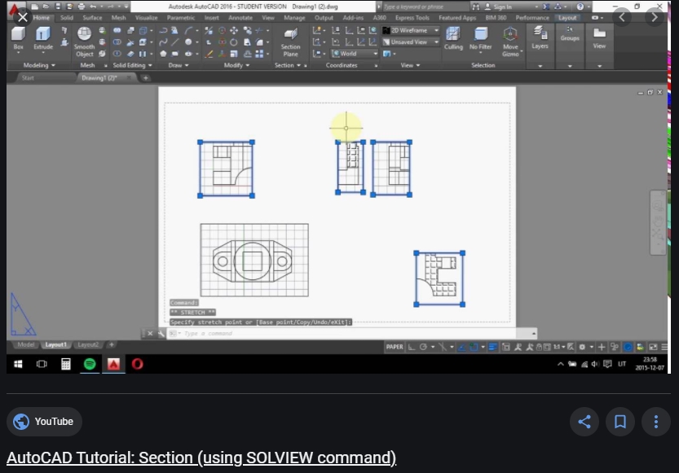
Task: Click the No Filter selection icon
Action: point(480,38)
